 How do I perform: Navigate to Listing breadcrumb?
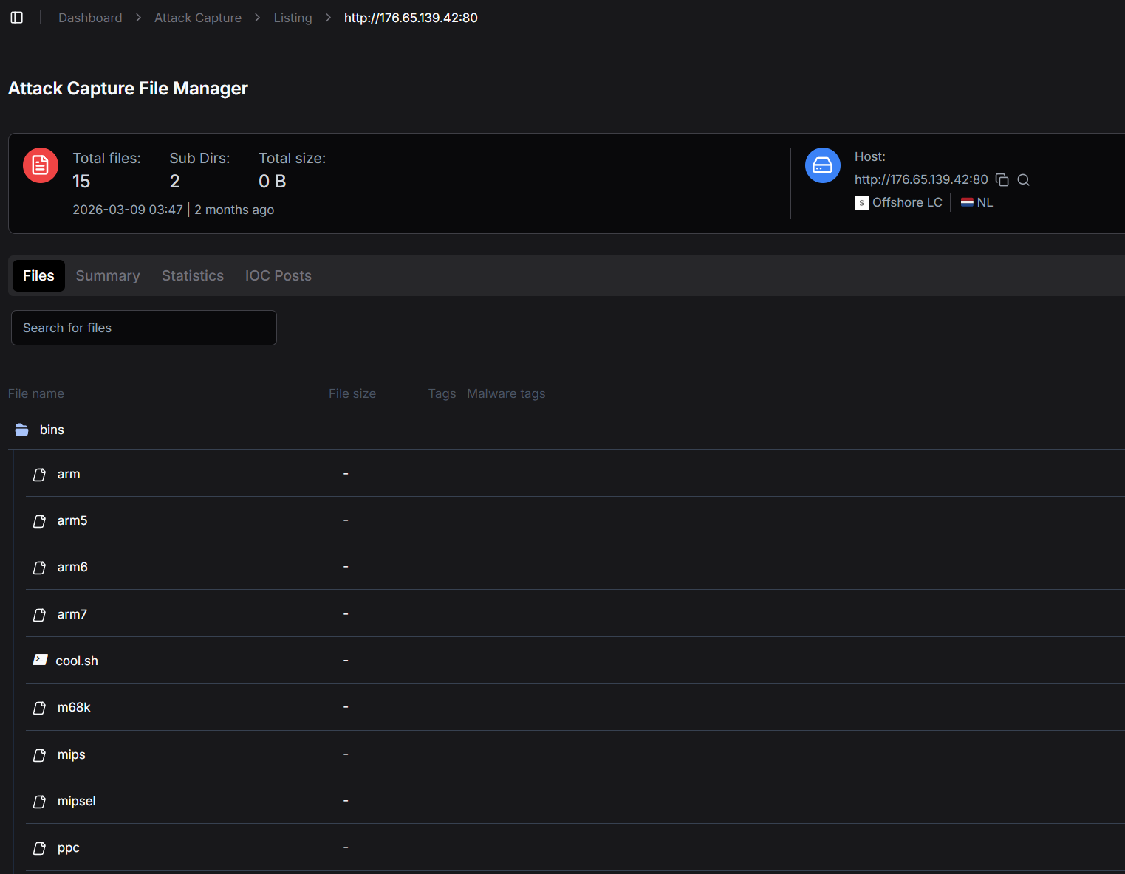[293, 18]
